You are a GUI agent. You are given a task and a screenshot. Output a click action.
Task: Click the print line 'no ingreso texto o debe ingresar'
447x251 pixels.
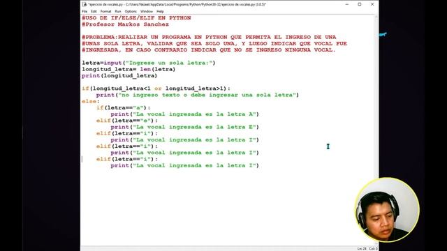coord(197,95)
